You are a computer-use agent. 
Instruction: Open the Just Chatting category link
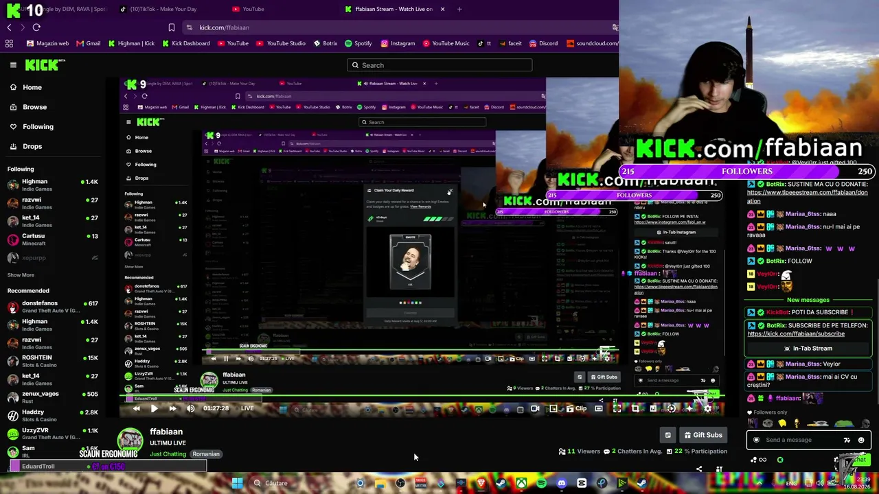click(168, 454)
